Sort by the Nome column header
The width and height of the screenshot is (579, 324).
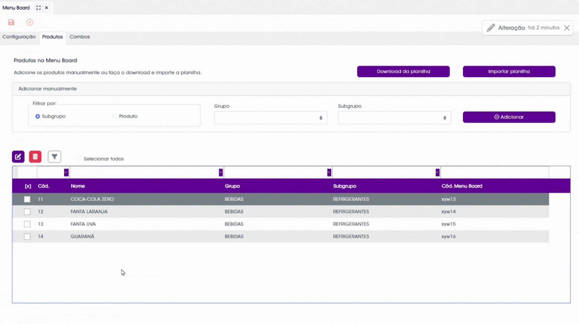[x=78, y=186]
